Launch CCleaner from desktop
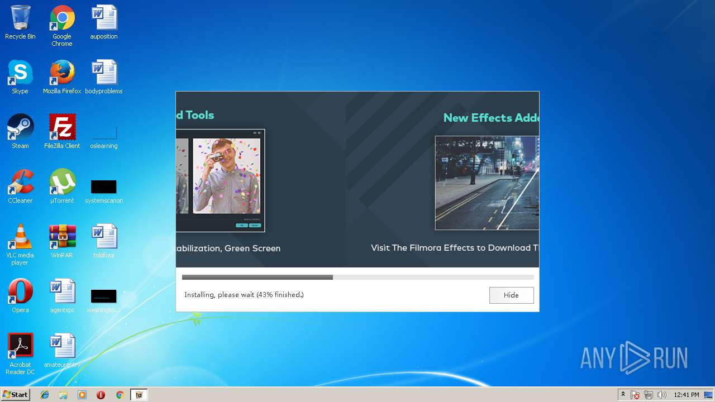Image resolution: width=715 pixels, height=402 pixels. pos(20,186)
